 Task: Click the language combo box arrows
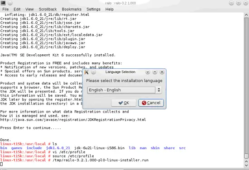click(x=158, y=90)
